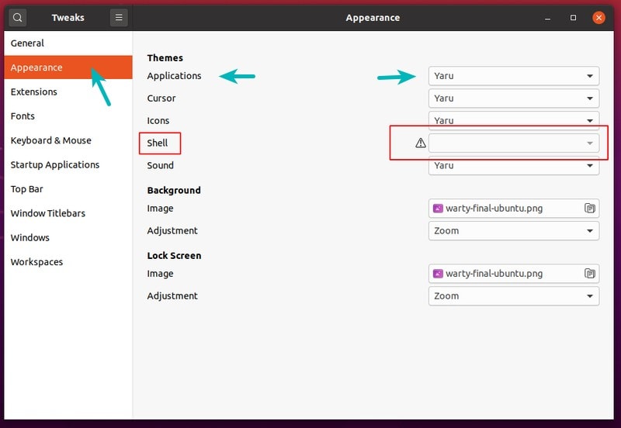Click the Lock Screen Image label
The height and width of the screenshot is (428, 621).
point(160,274)
